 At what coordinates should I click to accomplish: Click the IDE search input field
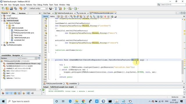173,5
